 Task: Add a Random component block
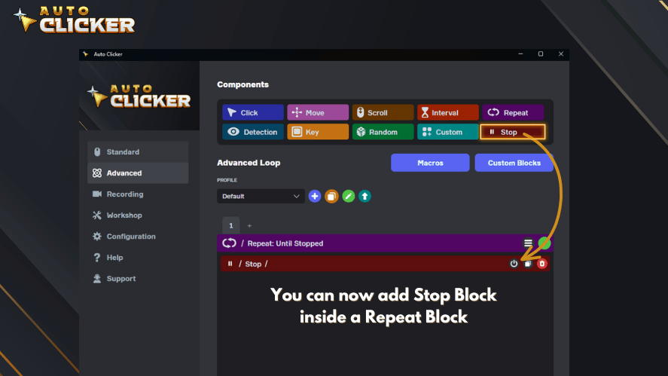coord(383,132)
